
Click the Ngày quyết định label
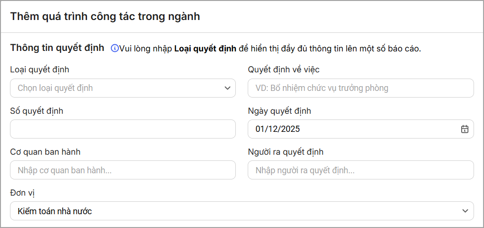click(280, 111)
